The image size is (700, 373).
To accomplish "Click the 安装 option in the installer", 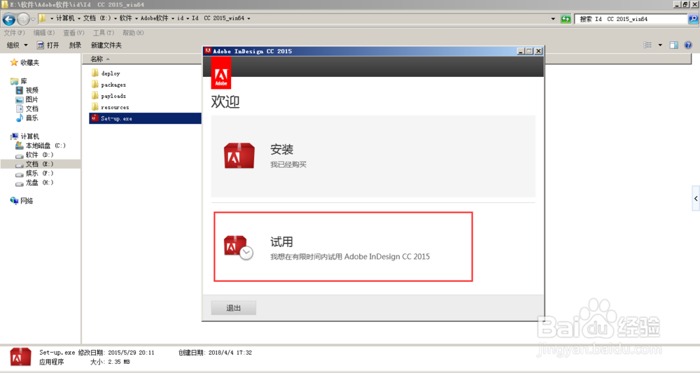I will coord(373,156).
